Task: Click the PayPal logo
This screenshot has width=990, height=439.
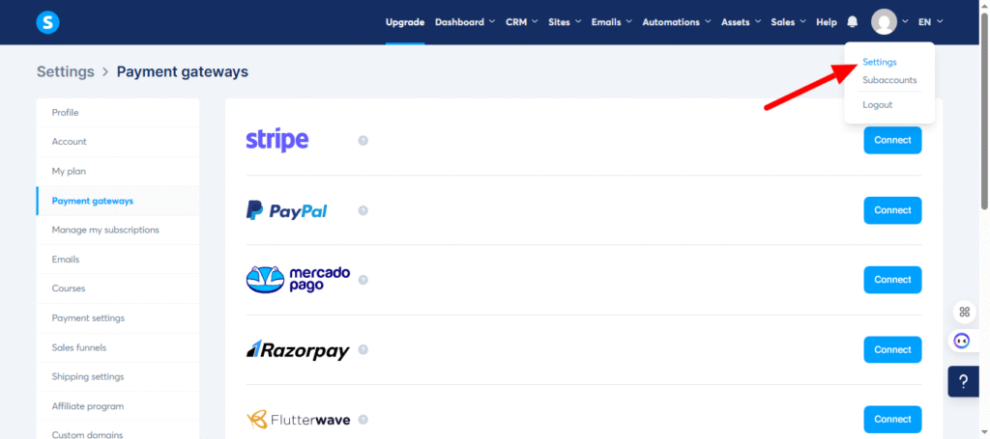Action: coord(286,210)
